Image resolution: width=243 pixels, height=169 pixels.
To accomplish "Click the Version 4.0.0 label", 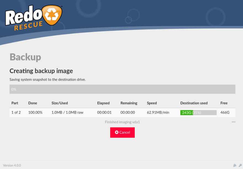I will (12, 165).
